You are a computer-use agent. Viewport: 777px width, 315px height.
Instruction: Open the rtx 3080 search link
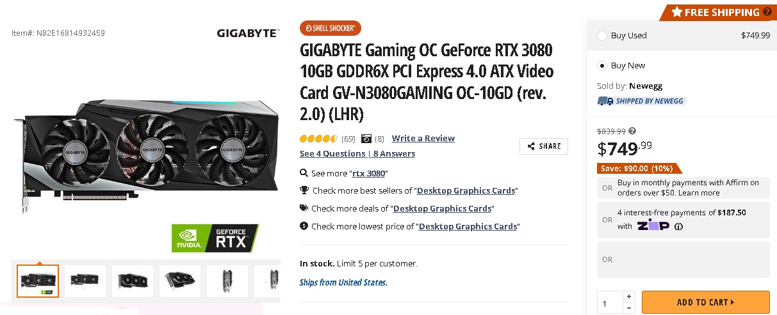pos(368,173)
